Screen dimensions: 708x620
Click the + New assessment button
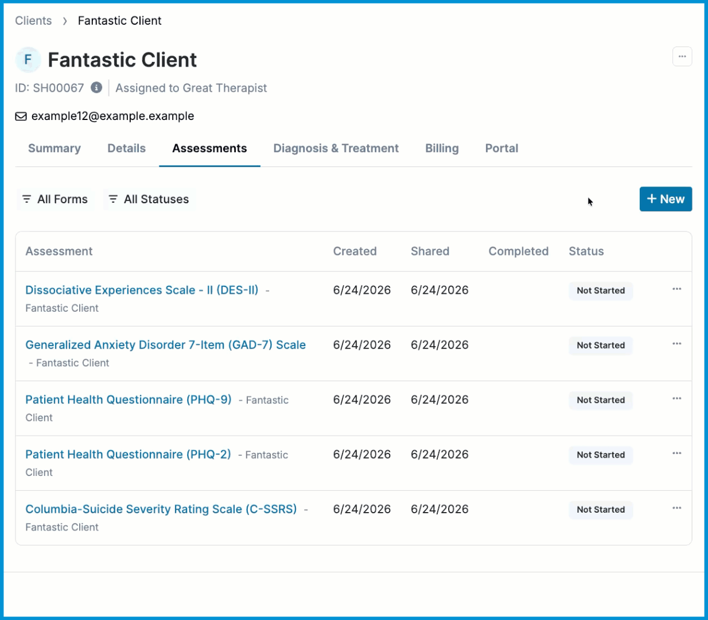(666, 199)
